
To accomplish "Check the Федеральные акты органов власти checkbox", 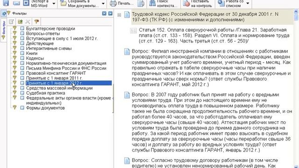I will point(22,98).
